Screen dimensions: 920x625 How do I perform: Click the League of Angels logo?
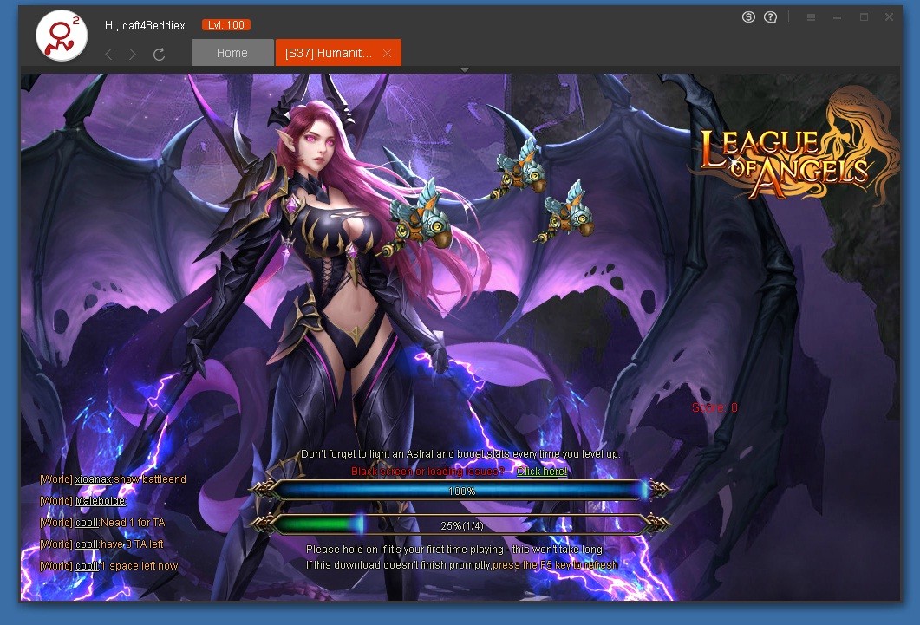click(785, 160)
